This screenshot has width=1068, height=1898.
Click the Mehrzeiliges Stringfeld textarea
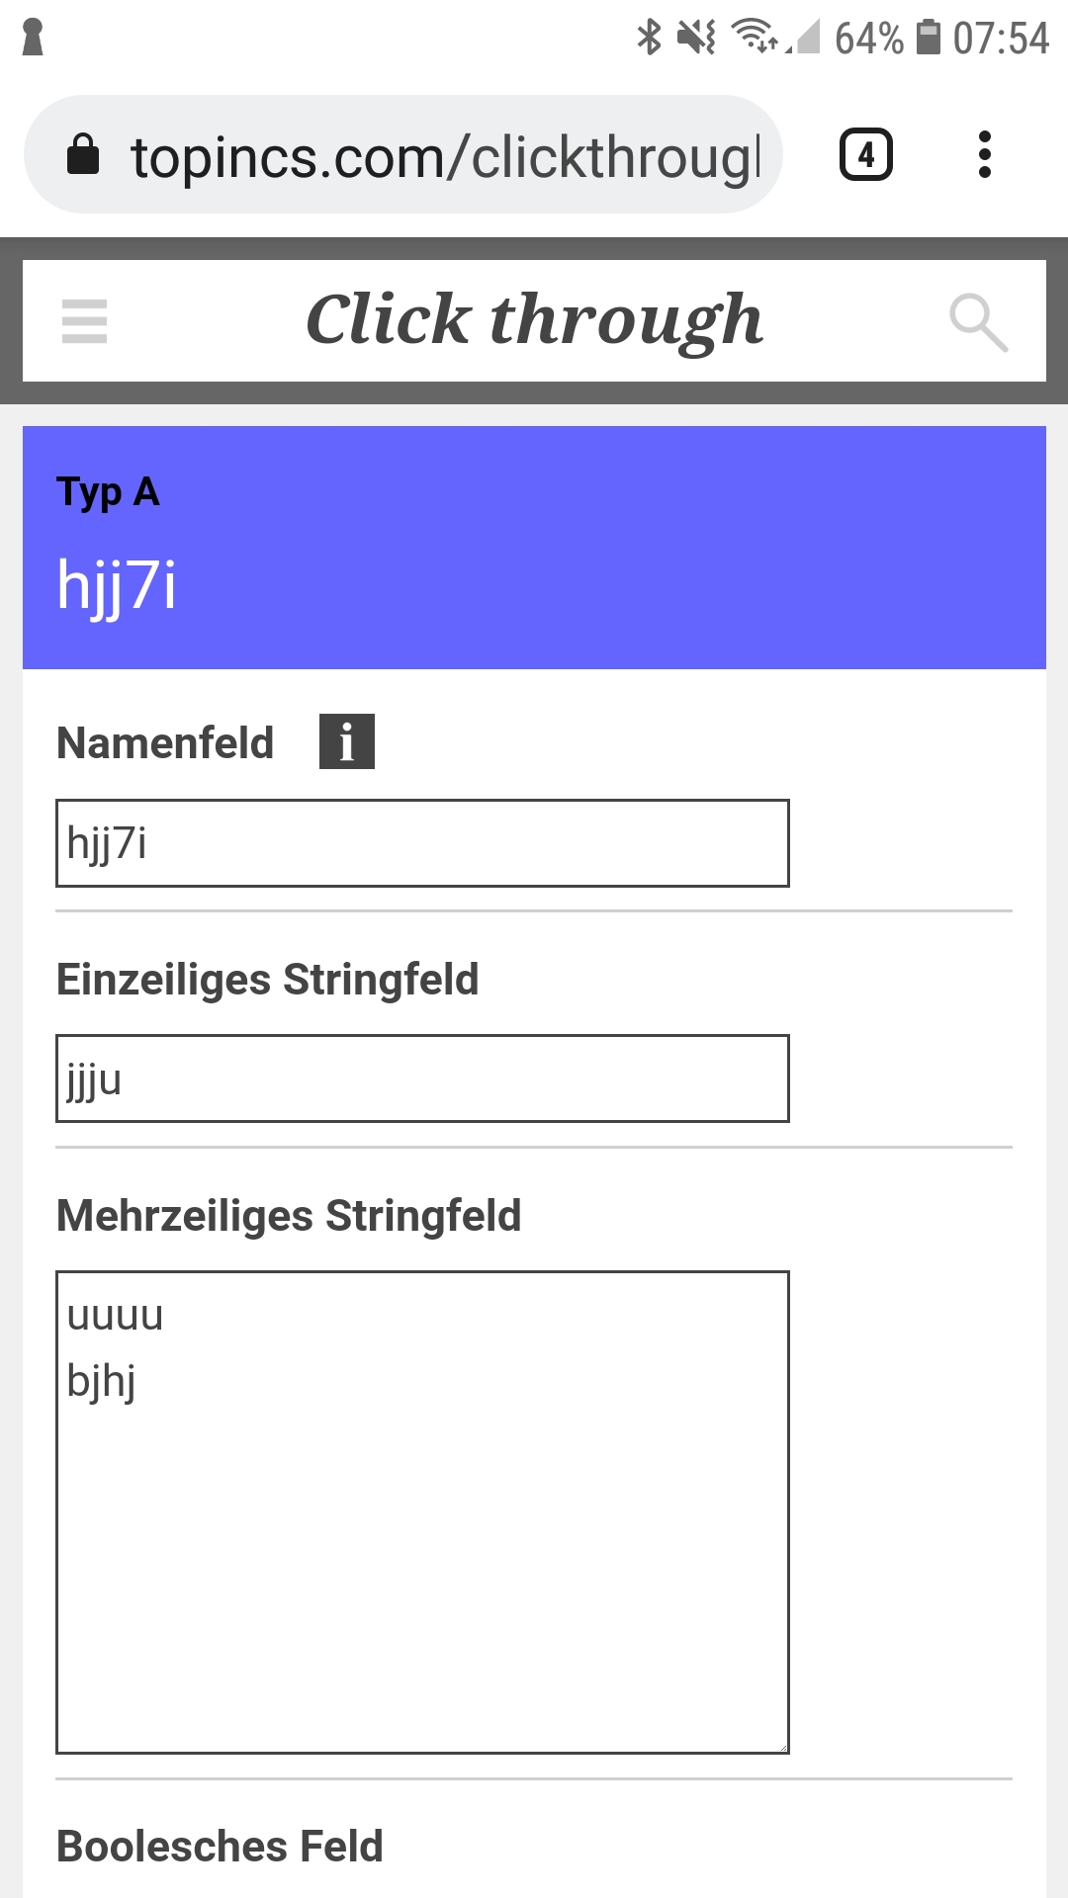[422, 1483]
